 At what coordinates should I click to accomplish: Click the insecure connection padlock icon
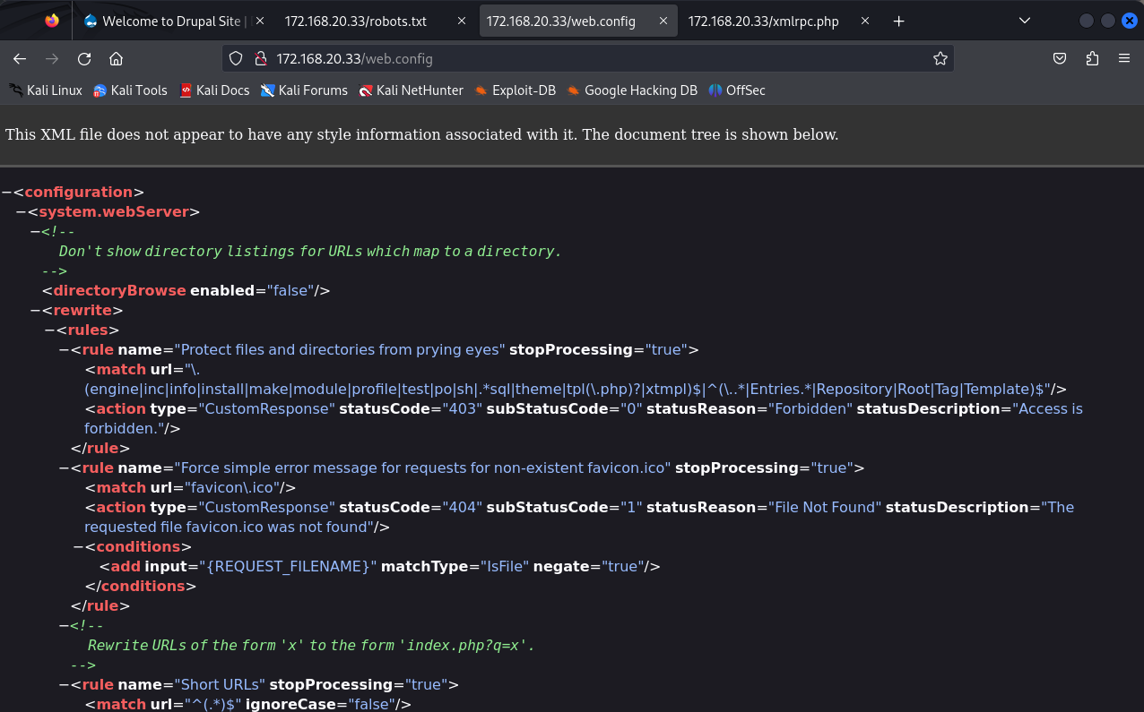[260, 58]
